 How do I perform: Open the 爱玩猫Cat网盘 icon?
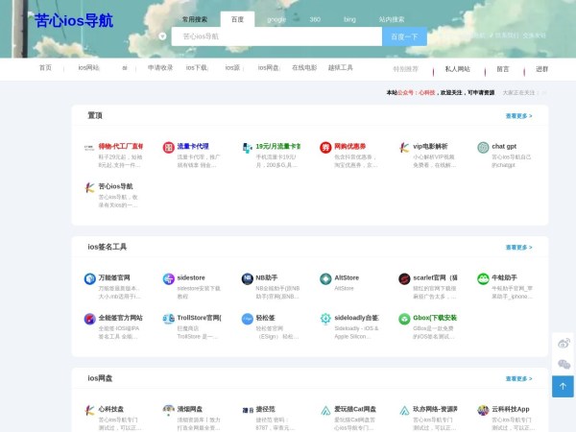[325, 410]
